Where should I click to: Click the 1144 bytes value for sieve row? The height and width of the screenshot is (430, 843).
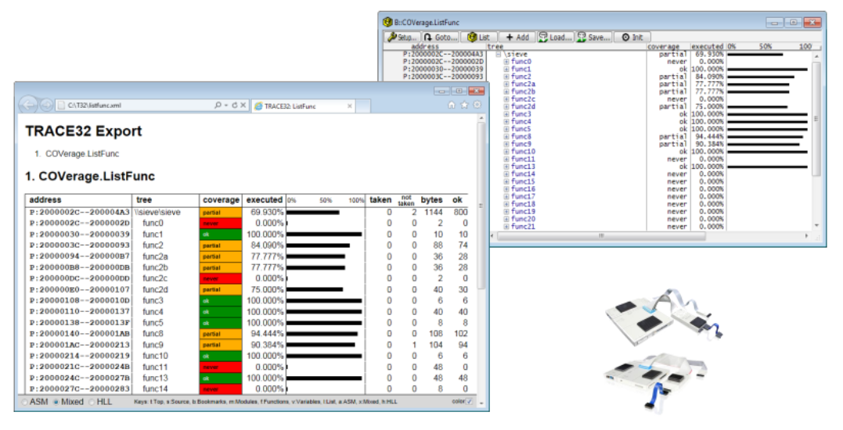433,213
